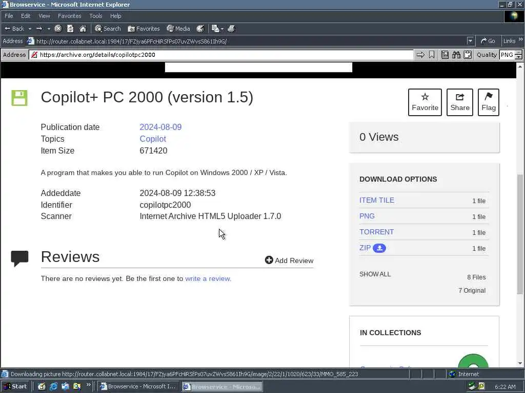Click the Share button

[x=460, y=102]
